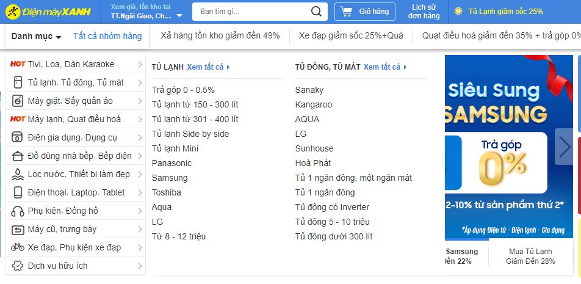Click the HOT badge beside Tivi
The image size is (581, 284).
click(x=18, y=64)
